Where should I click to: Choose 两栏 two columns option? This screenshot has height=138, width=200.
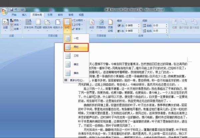pyautogui.click(x=76, y=47)
